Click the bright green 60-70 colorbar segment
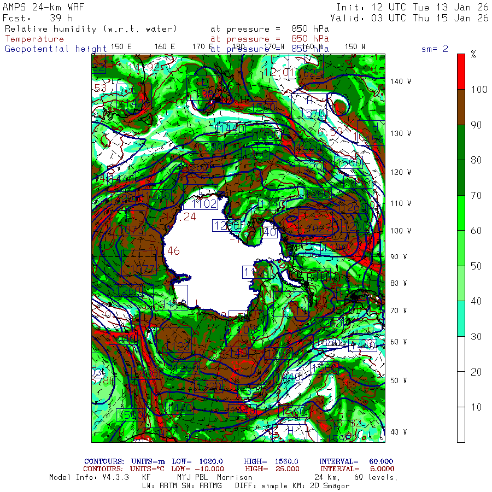Image resolution: width=492 pixels, height=492 pixels. coord(461,213)
